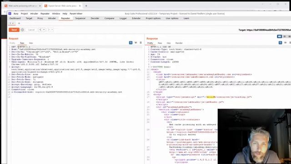Click the orange Send button
The width and height of the screenshot is (291, 164).
coord(14,30)
